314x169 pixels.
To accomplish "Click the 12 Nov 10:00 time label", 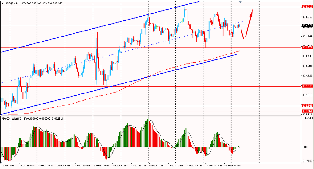I will click(195, 166).
